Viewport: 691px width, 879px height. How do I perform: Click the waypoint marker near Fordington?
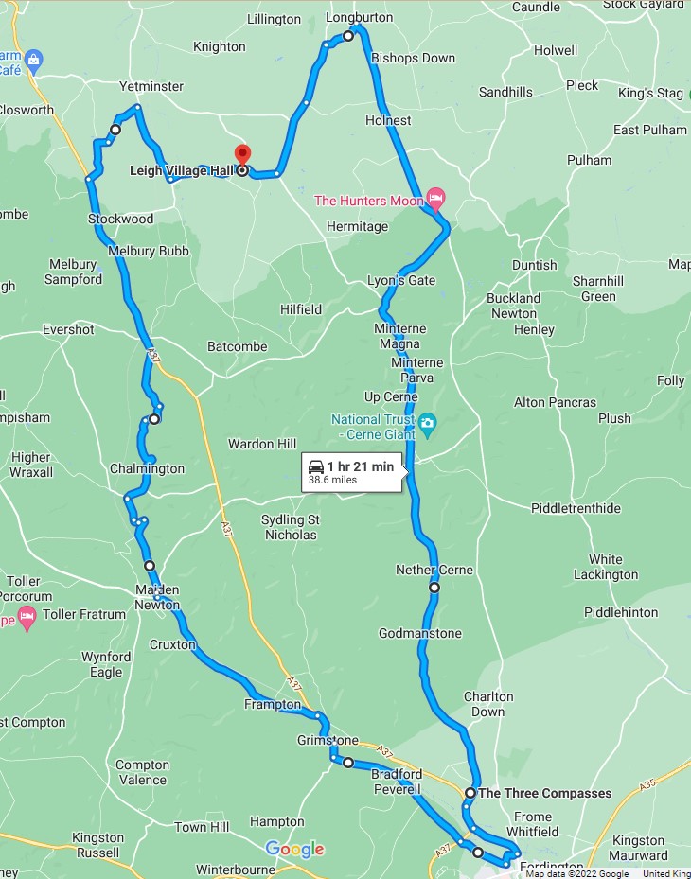point(477,853)
